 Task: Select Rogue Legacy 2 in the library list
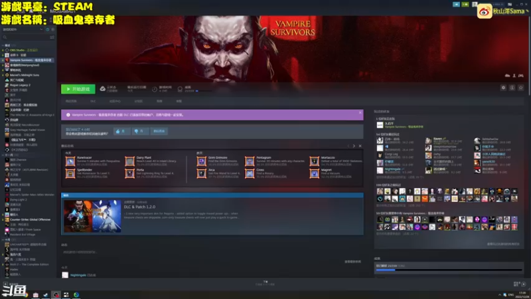point(29,85)
